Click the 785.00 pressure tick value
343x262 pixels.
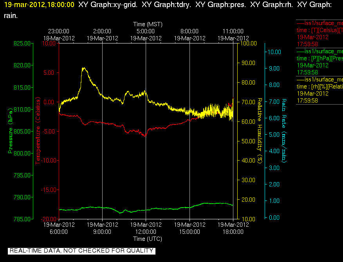click(22, 219)
